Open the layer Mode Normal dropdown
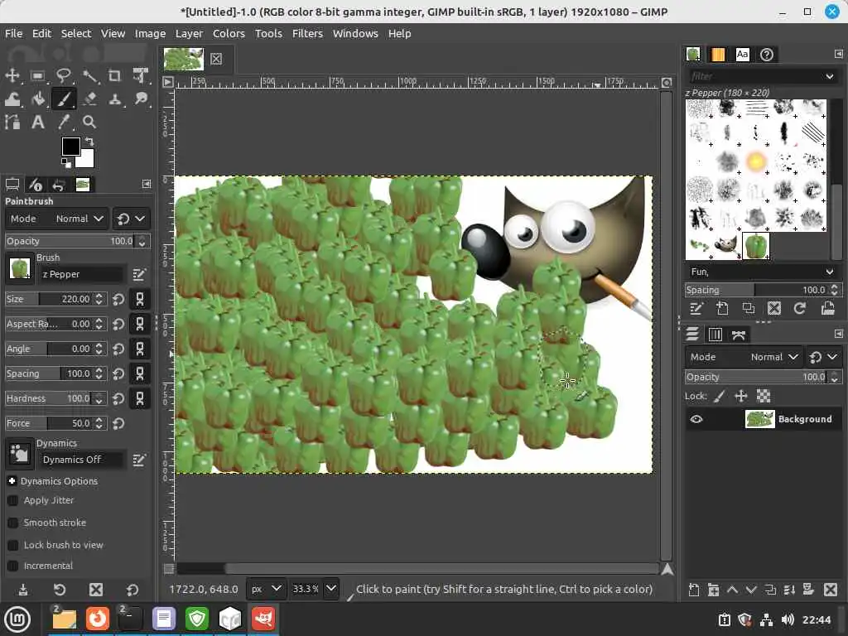Screen dimensions: 848x636 coord(744,357)
